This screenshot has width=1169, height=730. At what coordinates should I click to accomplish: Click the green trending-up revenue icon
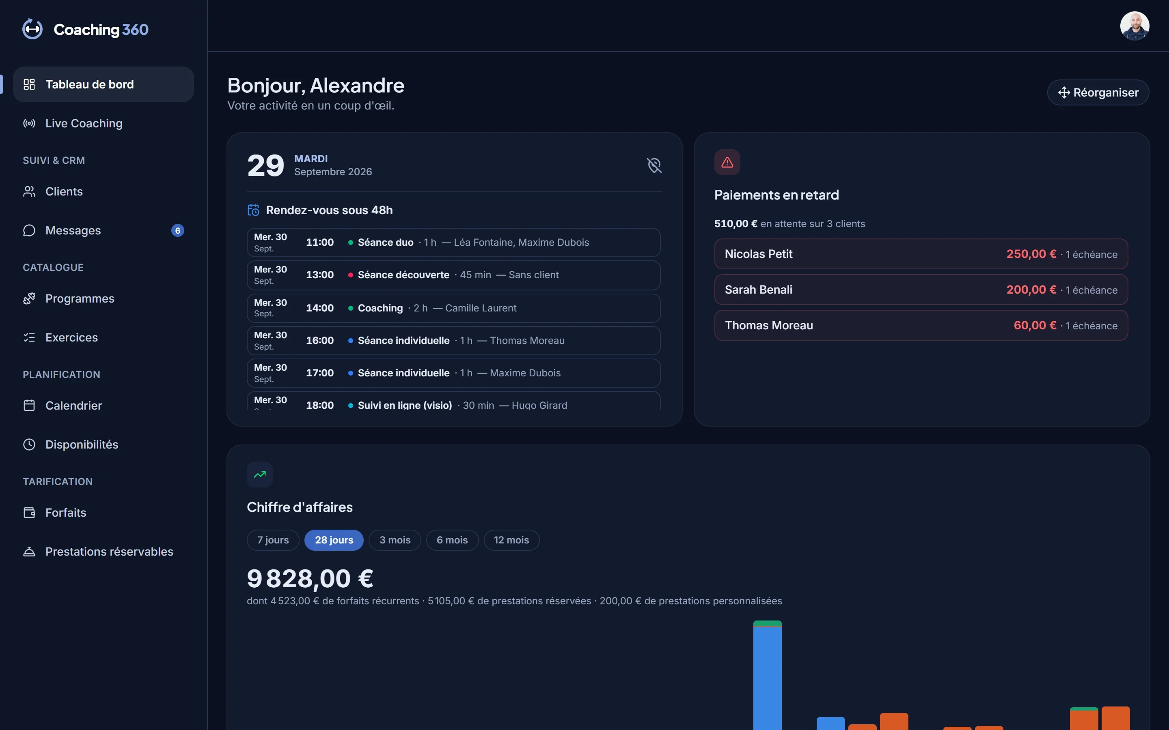(260, 474)
